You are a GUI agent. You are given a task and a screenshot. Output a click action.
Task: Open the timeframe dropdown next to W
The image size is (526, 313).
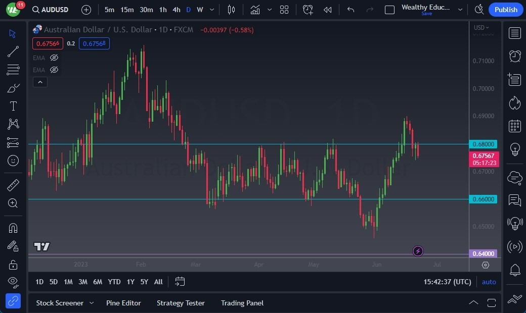(211, 9)
